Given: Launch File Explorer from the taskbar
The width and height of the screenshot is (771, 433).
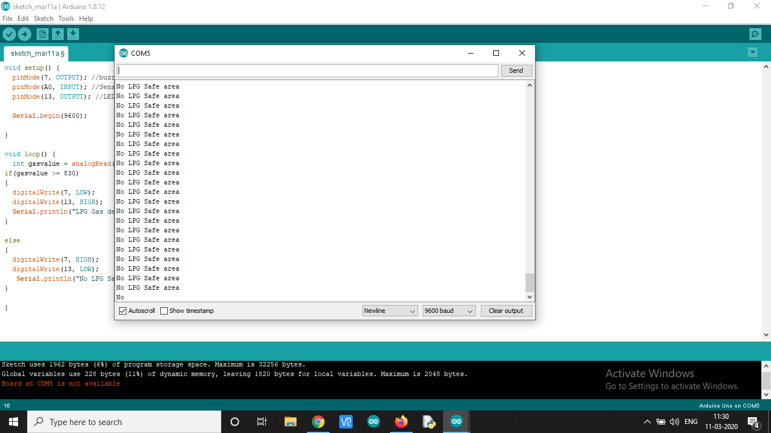Looking at the screenshot, I should (290, 422).
